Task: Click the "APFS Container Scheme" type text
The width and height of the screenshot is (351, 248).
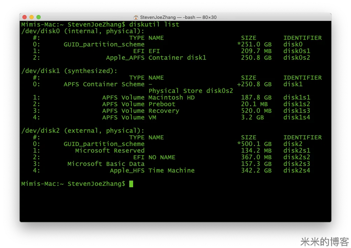Action: click(104, 84)
